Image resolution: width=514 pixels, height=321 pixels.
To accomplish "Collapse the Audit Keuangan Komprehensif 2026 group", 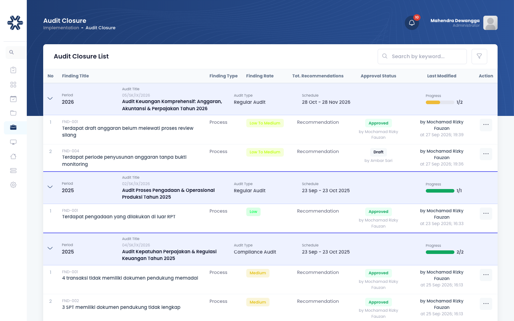I will (x=50, y=98).
